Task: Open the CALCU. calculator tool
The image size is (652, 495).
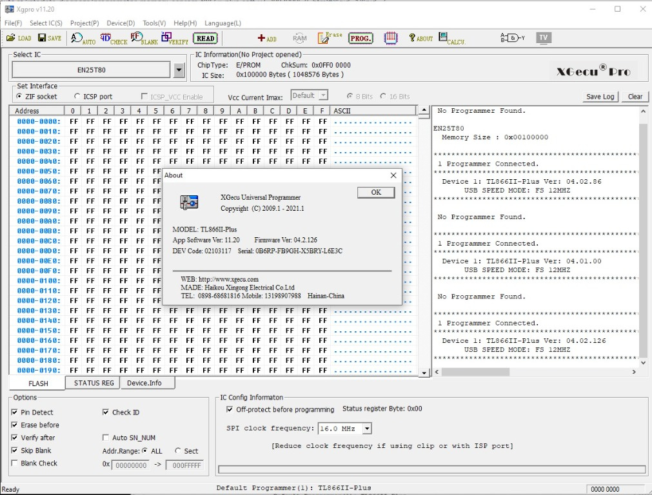Action: (x=452, y=39)
